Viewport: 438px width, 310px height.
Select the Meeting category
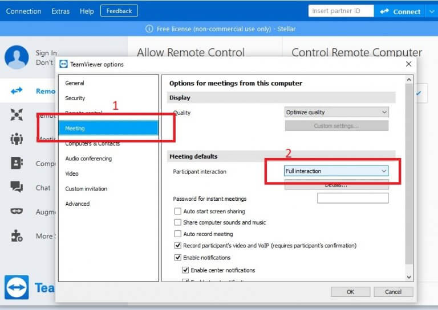tap(108, 128)
